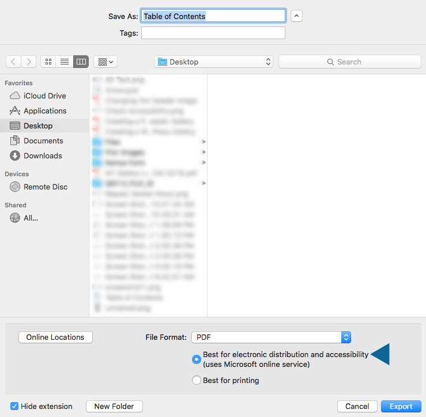
Task: Collapse the dialog with the caret button
Action: click(296, 16)
